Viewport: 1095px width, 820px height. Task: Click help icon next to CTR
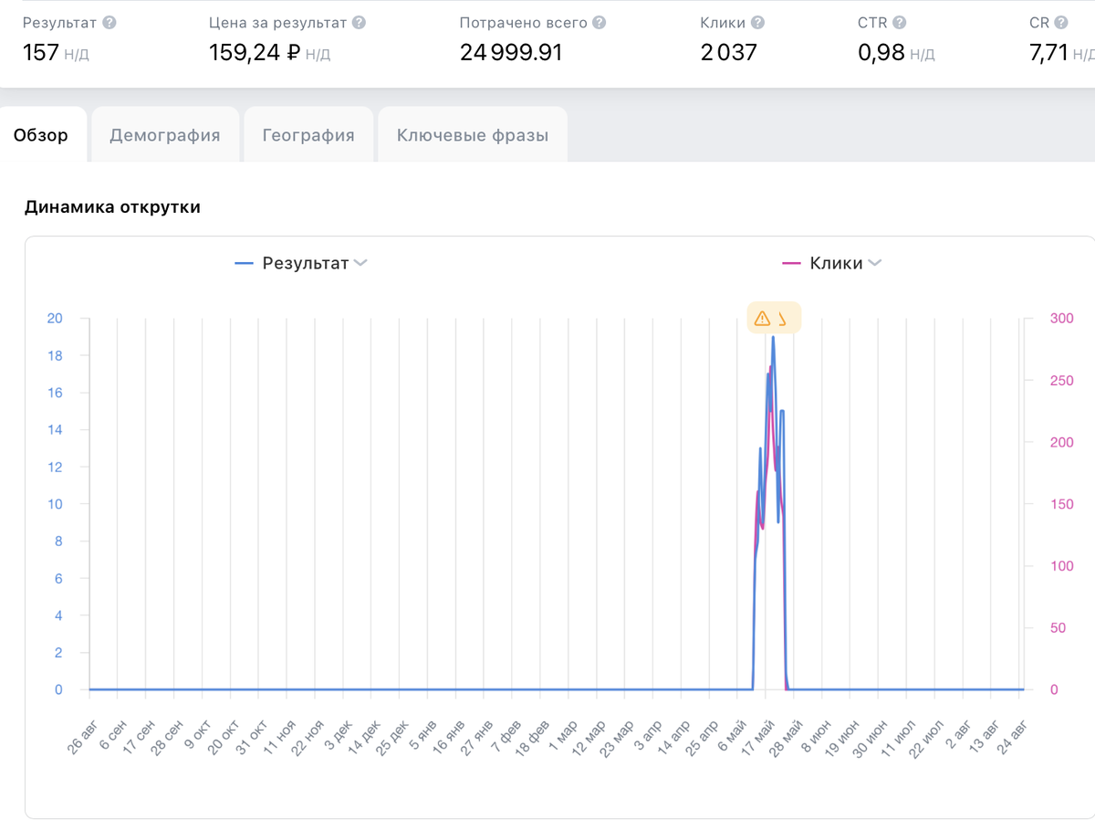coord(900,23)
